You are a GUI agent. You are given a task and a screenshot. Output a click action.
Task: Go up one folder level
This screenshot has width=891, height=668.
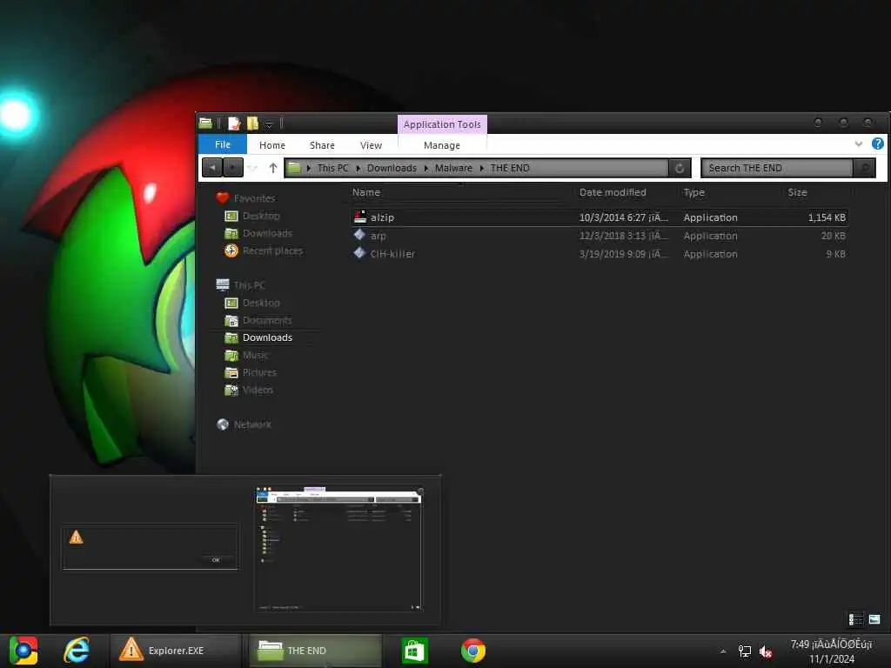[x=272, y=168]
